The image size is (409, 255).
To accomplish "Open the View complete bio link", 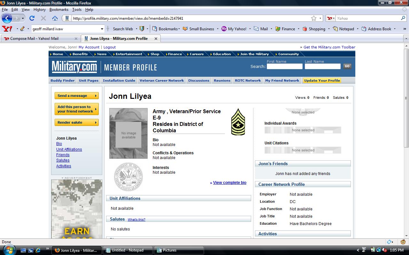I will click(229, 183).
